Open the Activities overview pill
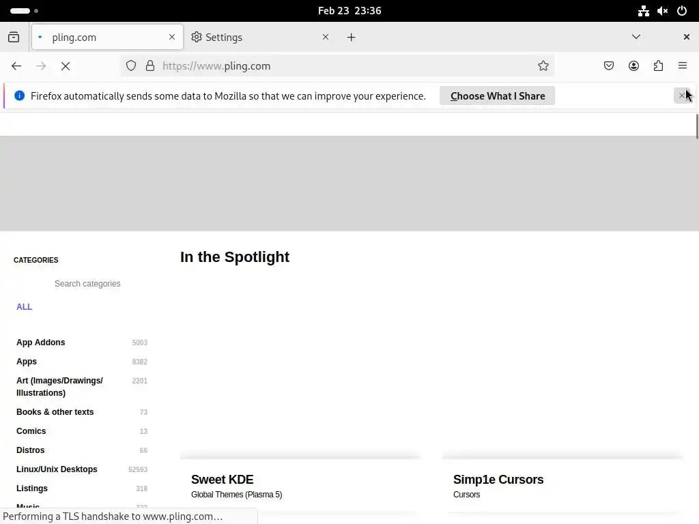 coord(24,11)
